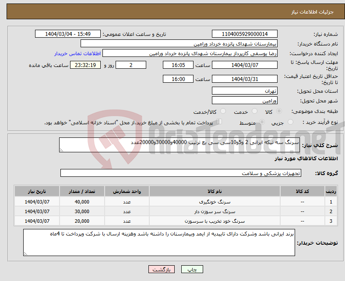Image resolution: width=345 pixels, height=281 pixels.
Task: Click the ردیف column header
Action: tap(331, 191)
